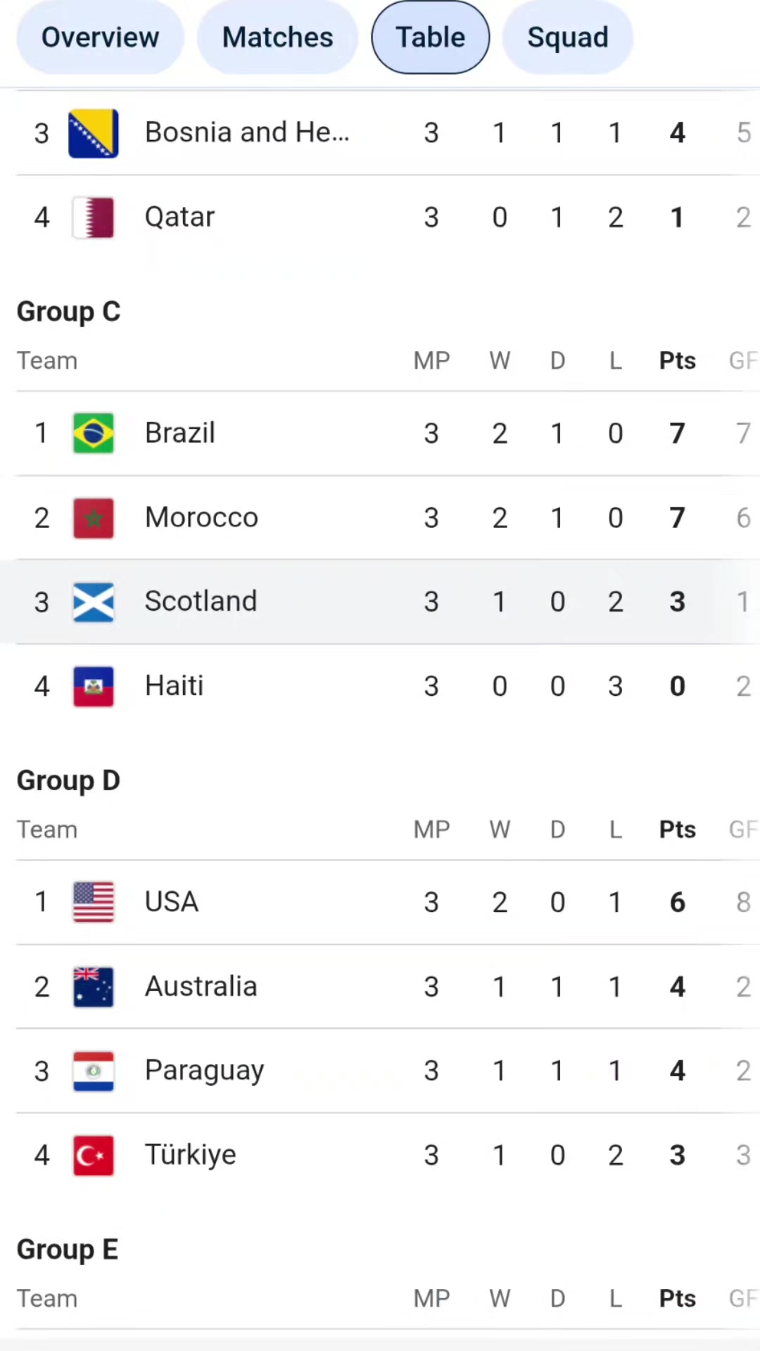Tap the Türkiye flag icon

click(x=94, y=1155)
